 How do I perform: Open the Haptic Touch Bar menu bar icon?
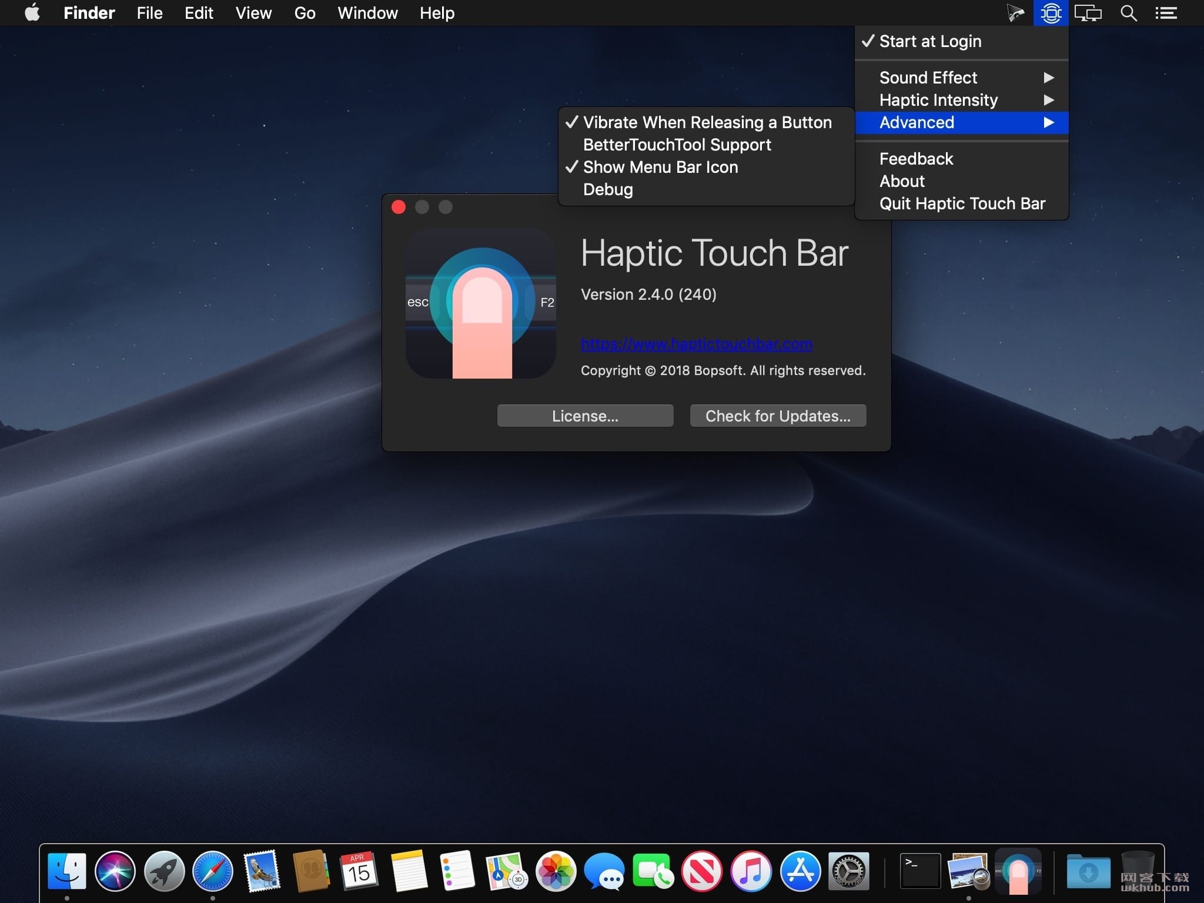(x=1051, y=13)
